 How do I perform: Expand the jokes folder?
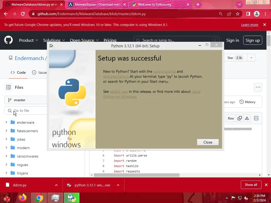6,139
